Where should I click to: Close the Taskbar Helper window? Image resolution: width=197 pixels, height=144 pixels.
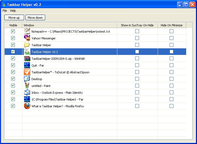click(x=192, y=5)
